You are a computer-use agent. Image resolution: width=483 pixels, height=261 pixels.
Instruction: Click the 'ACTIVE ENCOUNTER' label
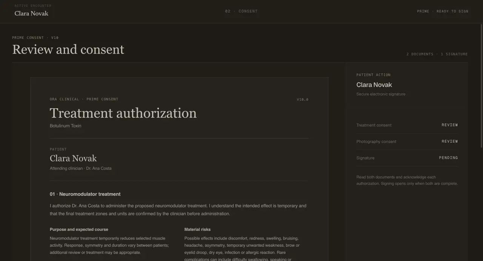(x=33, y=6)
